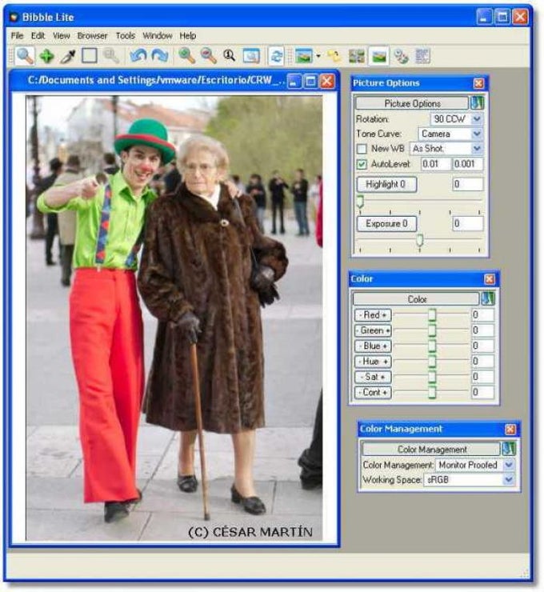Click the Highlight 0 button
Viewport: 544px width, 592px height.
point(386,184)
